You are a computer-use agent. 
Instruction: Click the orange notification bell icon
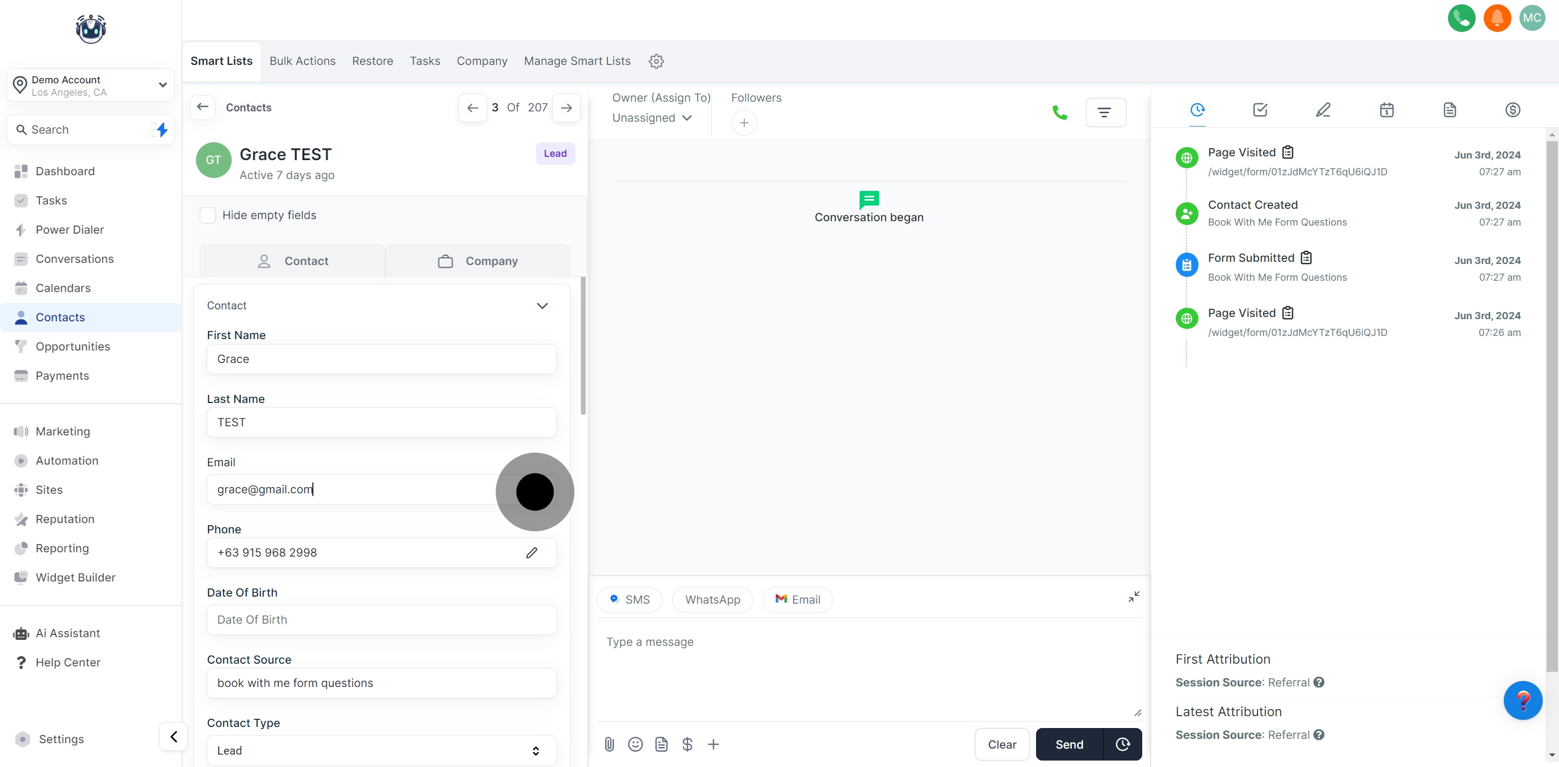[x=1497, y=18]
